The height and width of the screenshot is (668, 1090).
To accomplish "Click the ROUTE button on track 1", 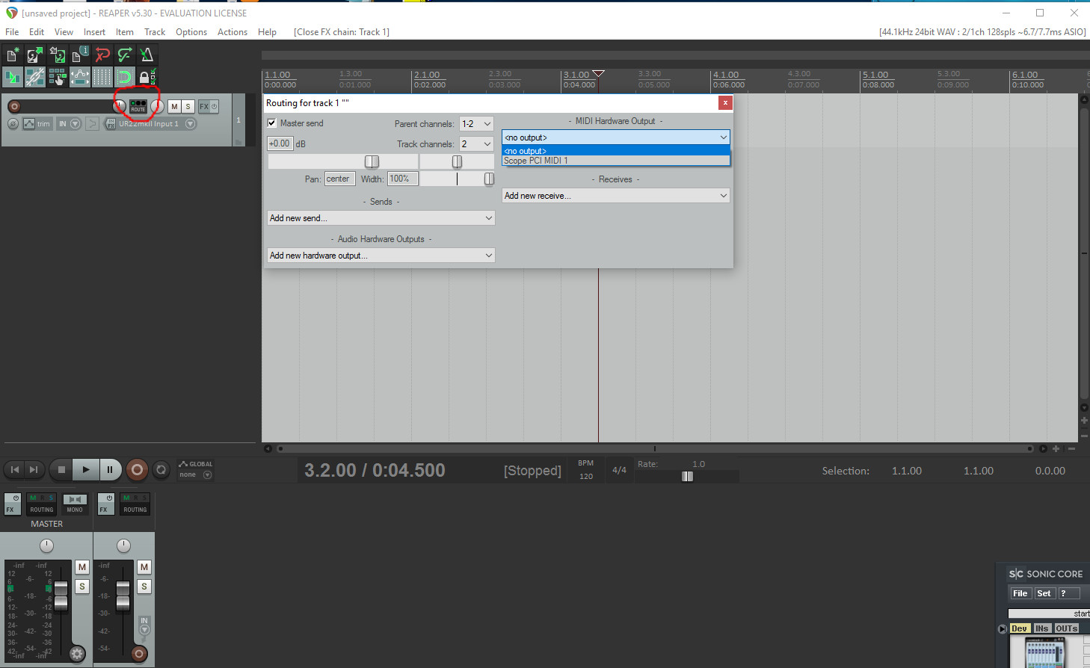I will coord(138,106).
